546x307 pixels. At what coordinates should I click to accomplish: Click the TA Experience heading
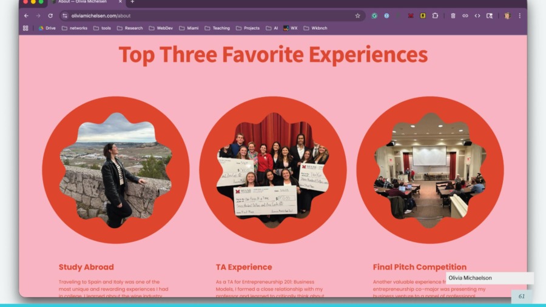[x=244, y=267]
